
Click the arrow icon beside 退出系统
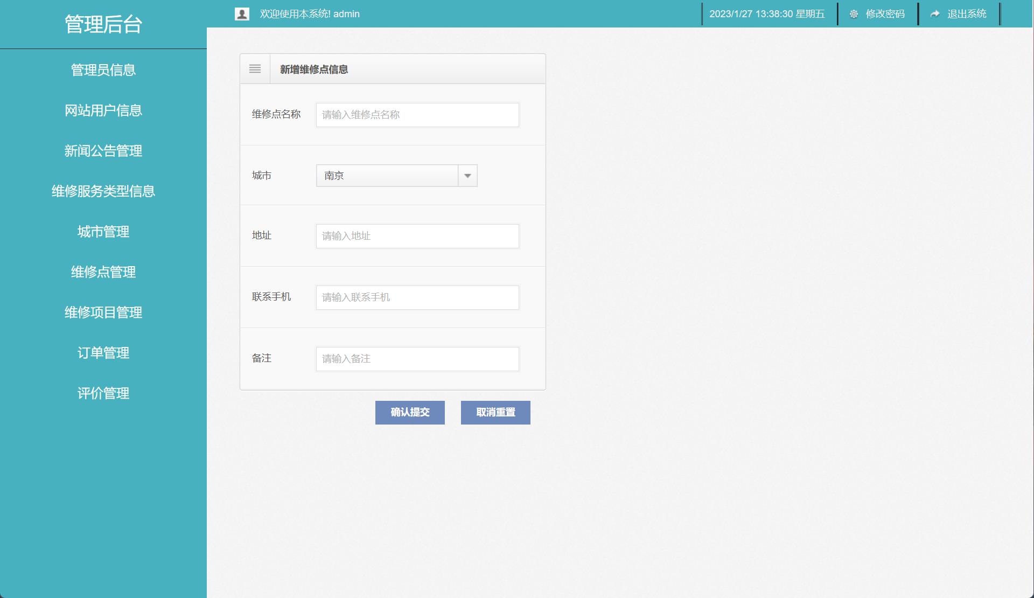[935, 14]
